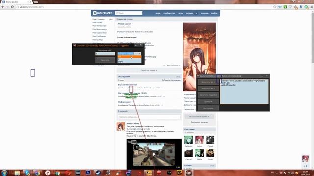Click the second member avatar, pink-haired

tap(200, 140)
